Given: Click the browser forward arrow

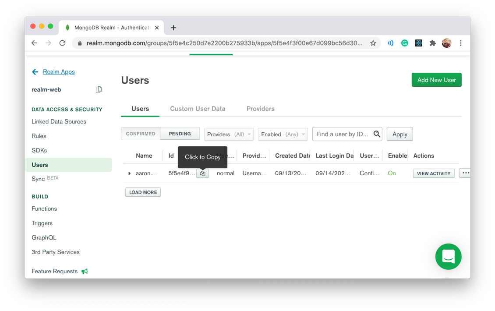Looking at the screenshot, I should click(48, 43).
